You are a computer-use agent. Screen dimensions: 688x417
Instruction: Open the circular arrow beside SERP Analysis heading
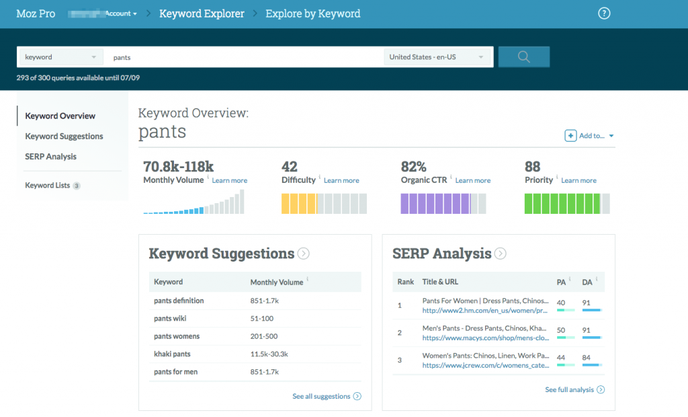point(500,254)
